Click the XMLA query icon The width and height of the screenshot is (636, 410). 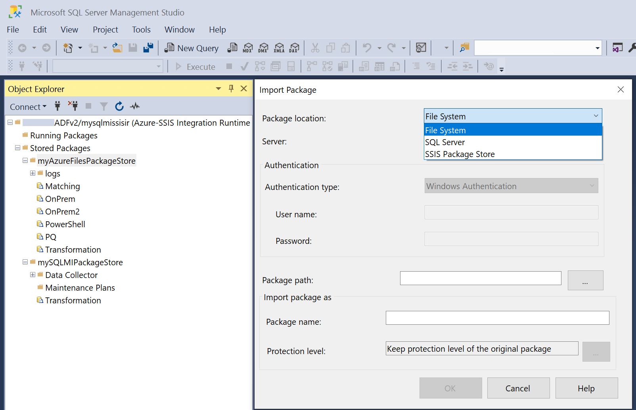[x=279, y=48]
